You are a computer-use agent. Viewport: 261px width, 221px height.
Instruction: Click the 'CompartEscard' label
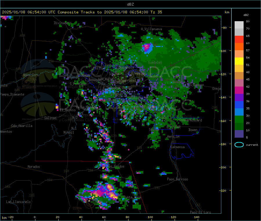(191, 120)
